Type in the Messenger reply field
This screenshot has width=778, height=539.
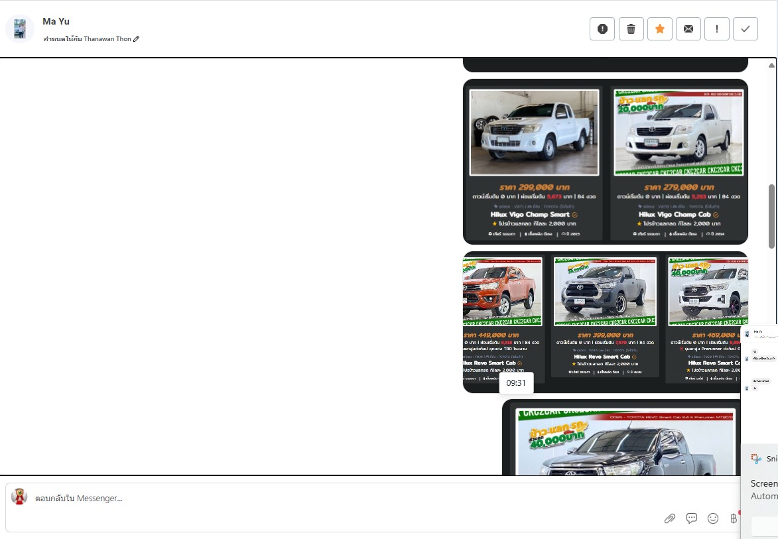pyautogui.click(x=332, y=499)
